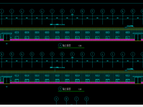This screenshot has width=143, height=107.
Task: Select grid bubble 9 above the A elevation
Action: [72, 11]
